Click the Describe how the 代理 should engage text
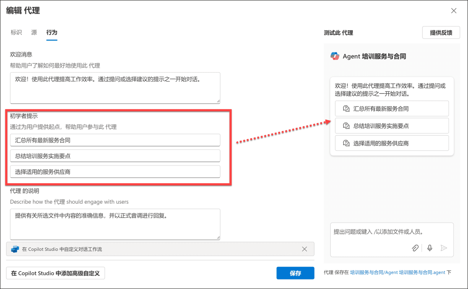Viewport: 468px width, 289px height. click(69, 202)
